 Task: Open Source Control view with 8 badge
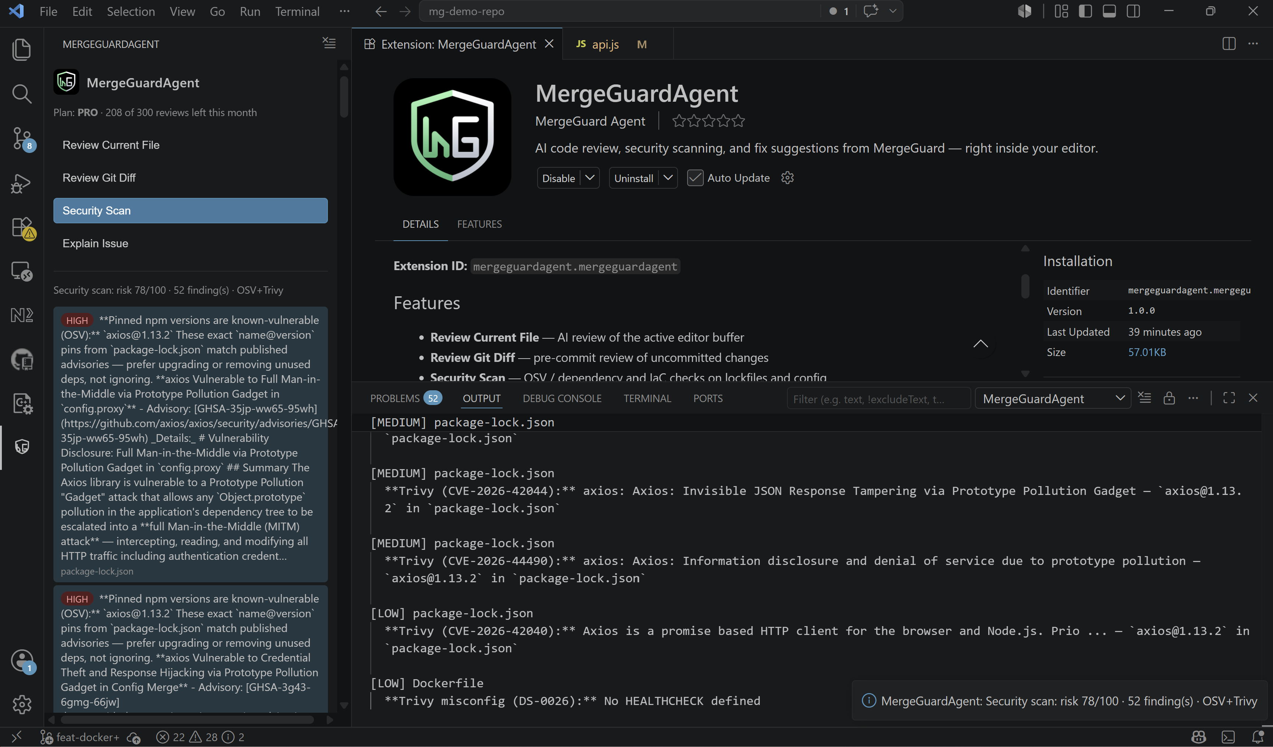pyautogui.click(x=22, y=139)
